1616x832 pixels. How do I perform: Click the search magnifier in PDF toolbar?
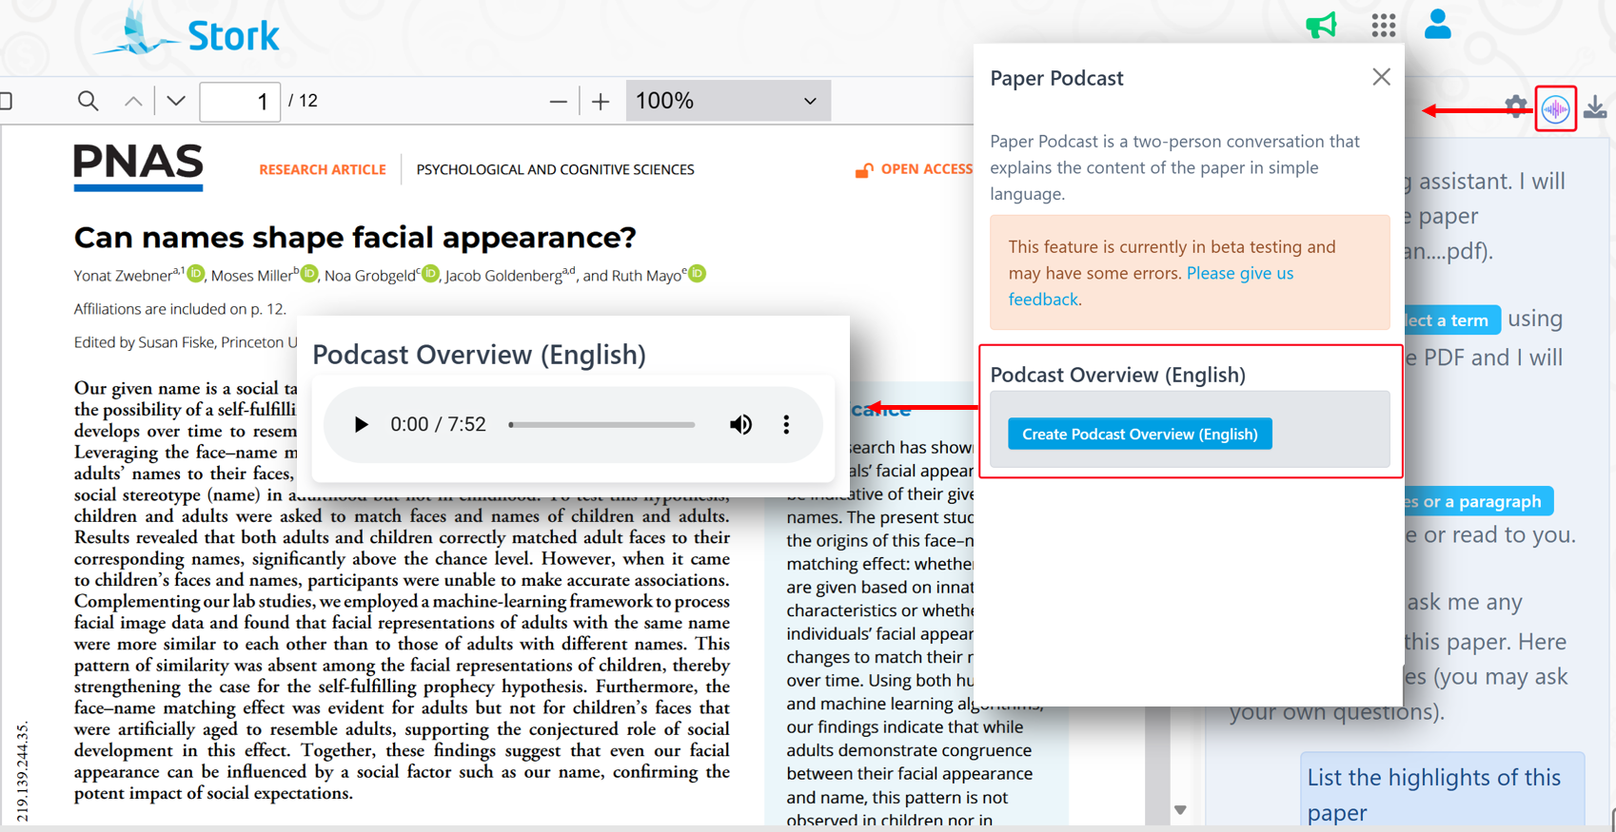click(x=88, y=101)
